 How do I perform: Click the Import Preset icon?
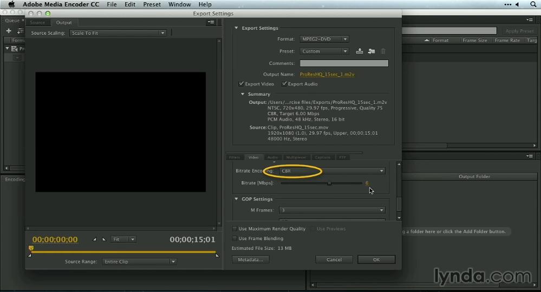pos(371,51)
